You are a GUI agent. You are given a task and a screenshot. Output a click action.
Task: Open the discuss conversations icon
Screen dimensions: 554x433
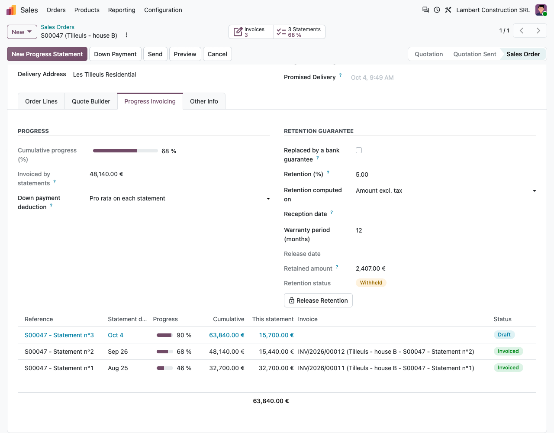tap(425, 10)
